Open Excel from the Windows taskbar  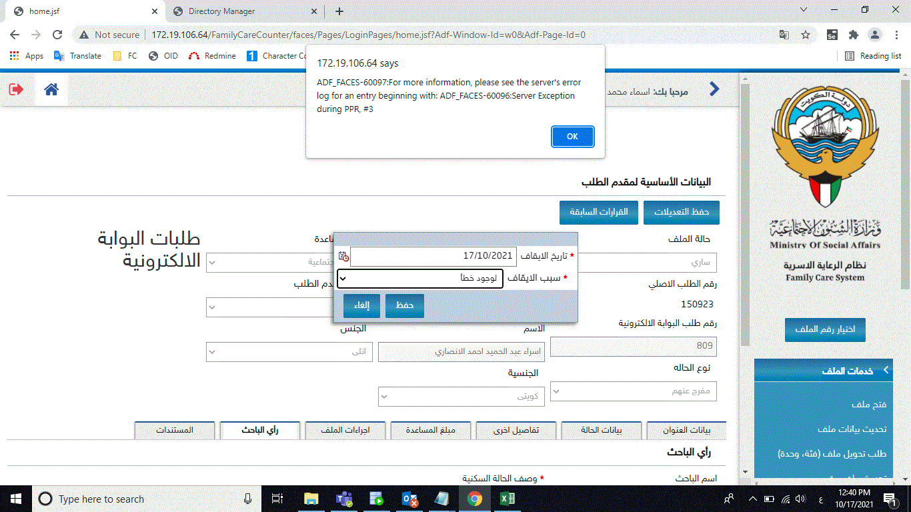[508, 499]
